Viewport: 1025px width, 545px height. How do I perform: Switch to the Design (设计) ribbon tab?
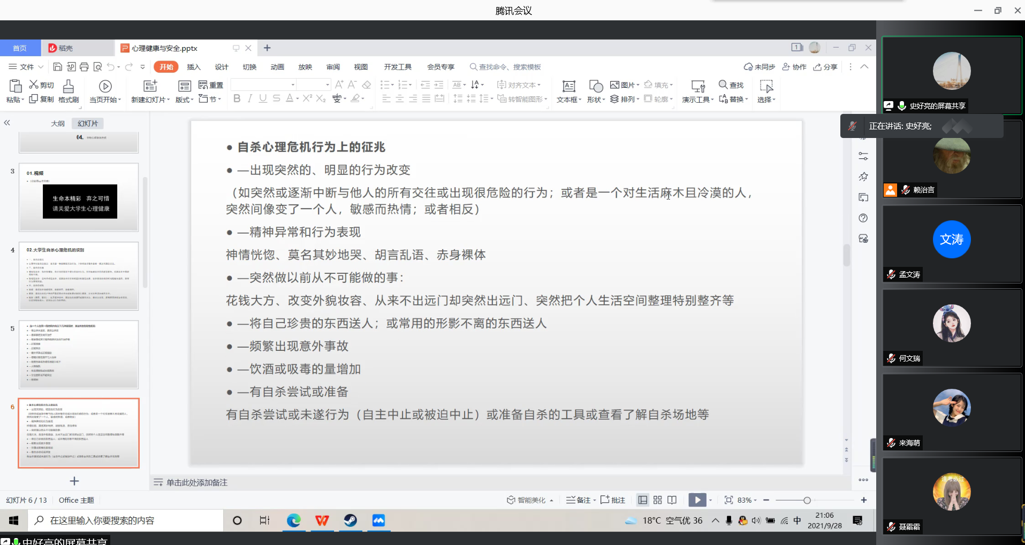[222, 67]
